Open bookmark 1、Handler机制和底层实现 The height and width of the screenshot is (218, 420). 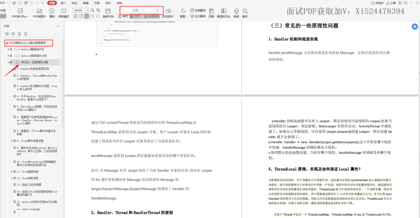click(x=33, y=69)
